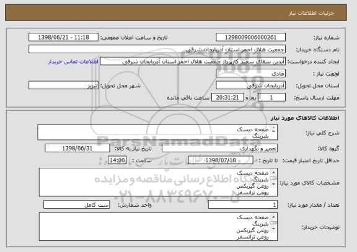
Task: Click the remaining days field showing 1
Action: click(271, 98)
